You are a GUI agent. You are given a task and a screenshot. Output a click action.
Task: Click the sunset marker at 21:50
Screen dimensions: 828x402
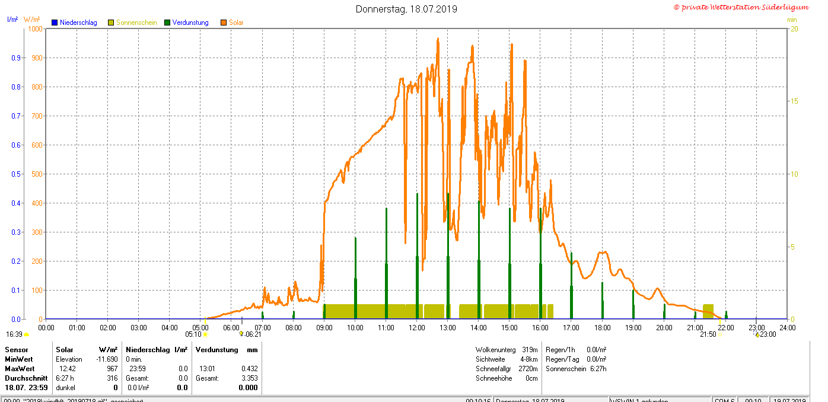click(x=721, y=334)
